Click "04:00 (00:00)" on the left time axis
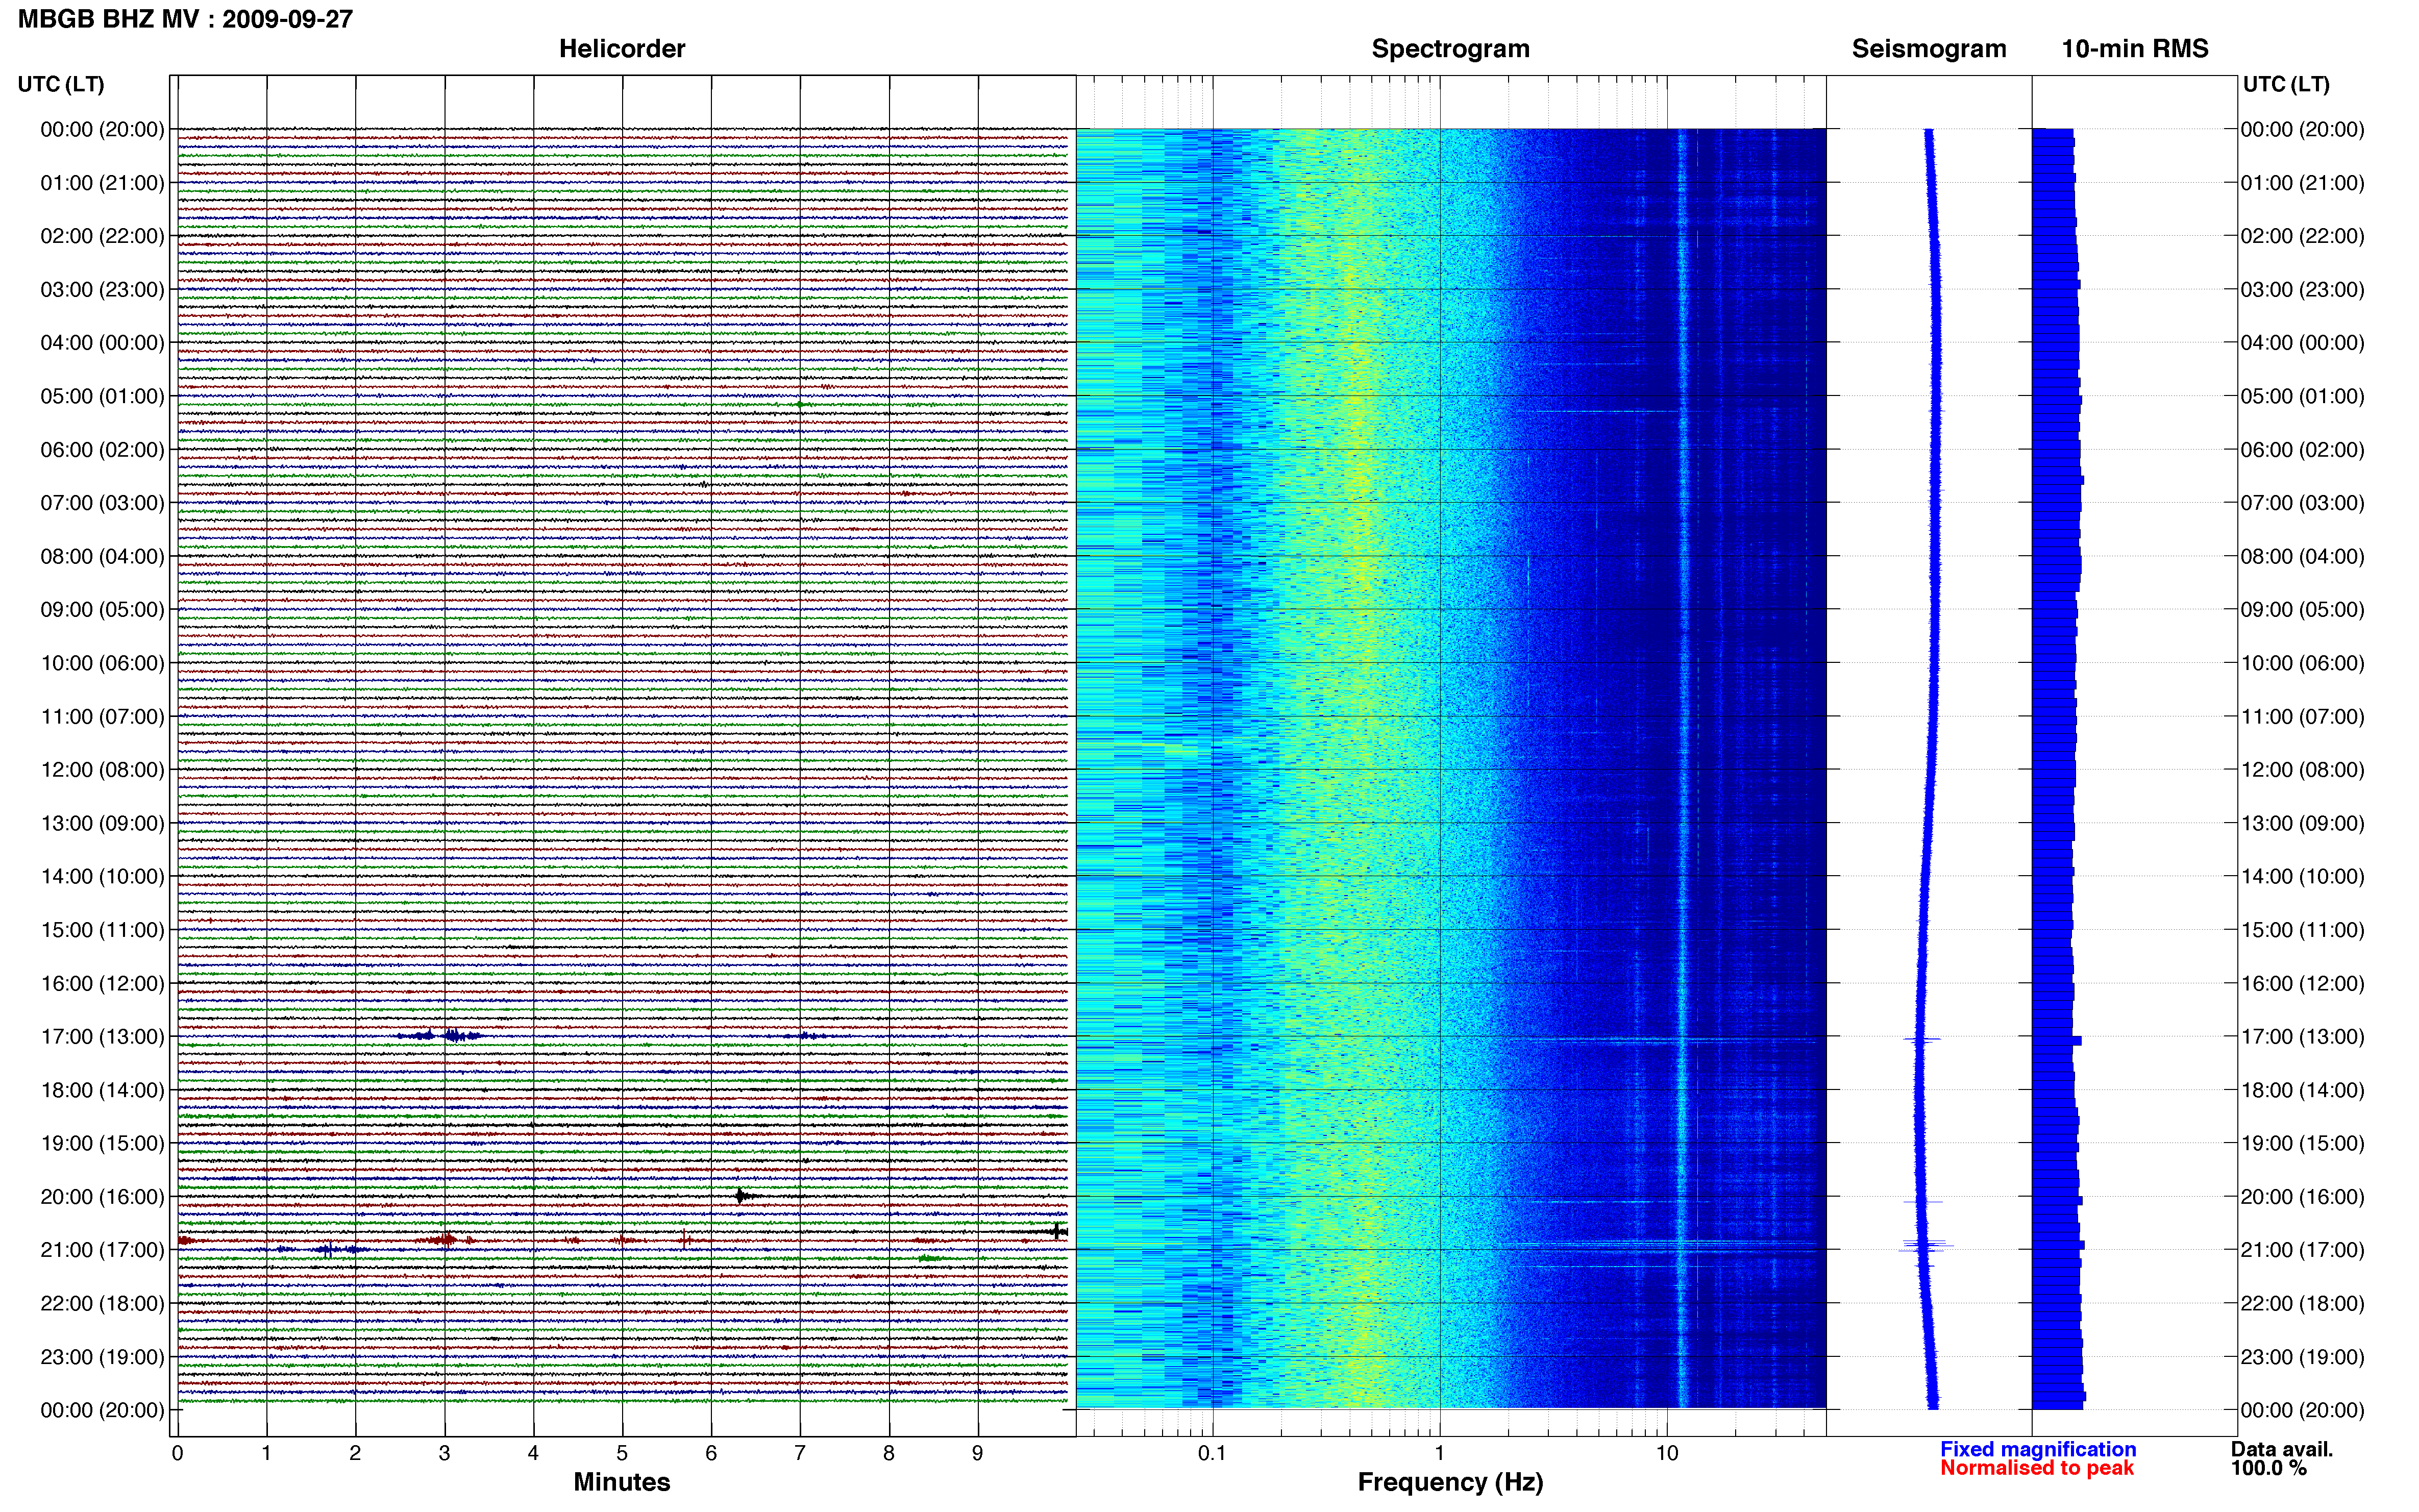 click(x=102, y=343)
